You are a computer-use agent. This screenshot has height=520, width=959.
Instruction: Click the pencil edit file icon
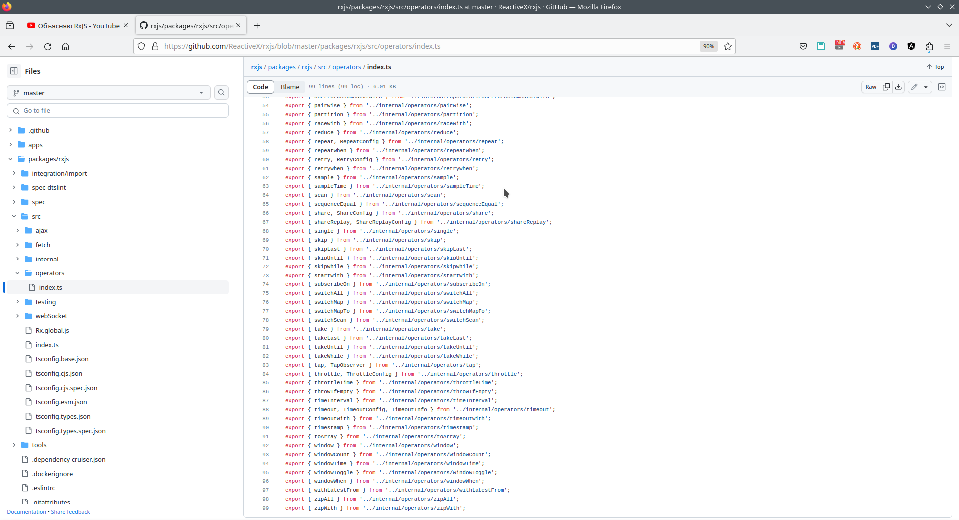914,87
